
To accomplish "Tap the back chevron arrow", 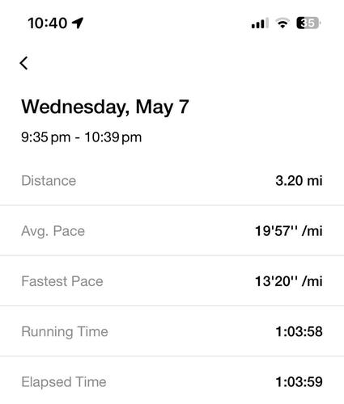I will pyautogui.click(x=23, y=63).
